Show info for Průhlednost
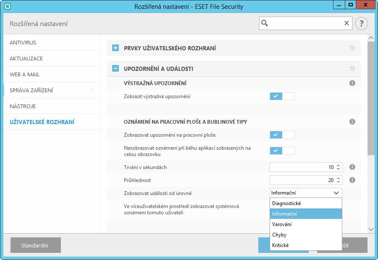Screen dimensions: 378x260 (x=352, y=180)
